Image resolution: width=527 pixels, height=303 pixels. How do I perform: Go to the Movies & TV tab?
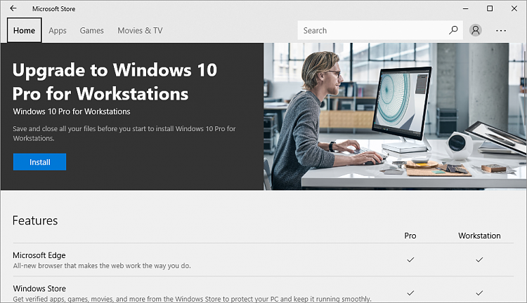[140, 31]
